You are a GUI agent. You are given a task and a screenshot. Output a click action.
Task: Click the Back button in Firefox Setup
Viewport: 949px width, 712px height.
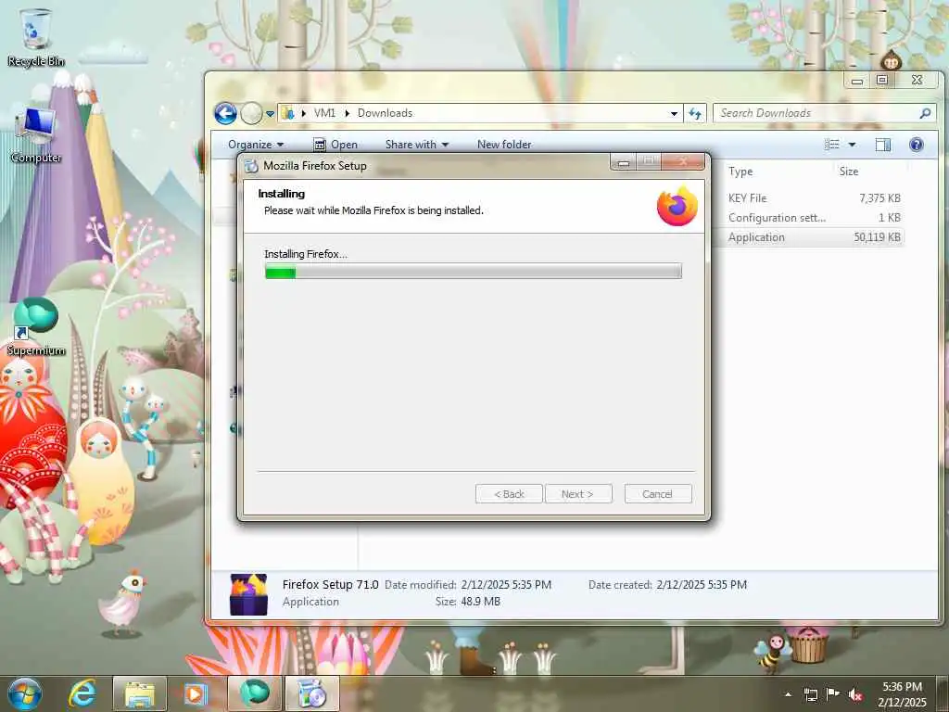(509, 494)
